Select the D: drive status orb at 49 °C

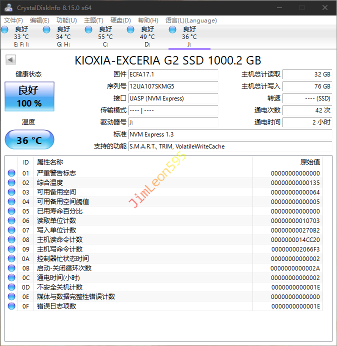coord(130,29)
